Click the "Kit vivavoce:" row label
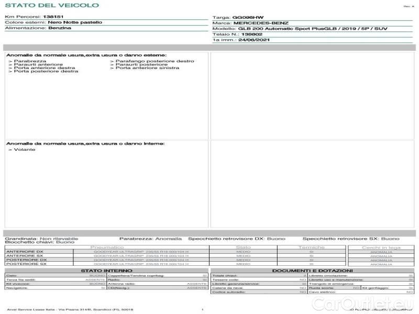This screenshot has height=314, width=419. 18,284
